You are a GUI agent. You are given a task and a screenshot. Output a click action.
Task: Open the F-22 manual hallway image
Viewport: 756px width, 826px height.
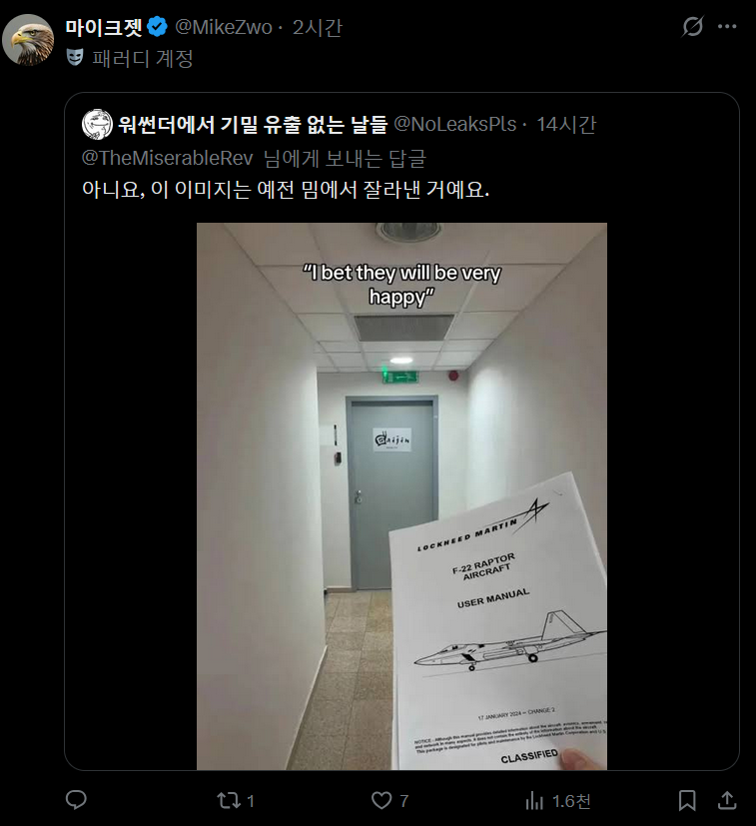pyautogui.click(x=401, y=496)
